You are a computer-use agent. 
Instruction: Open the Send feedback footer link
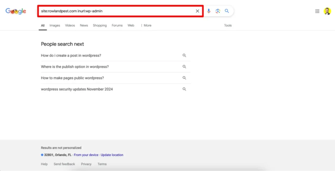tap(64, 164)
